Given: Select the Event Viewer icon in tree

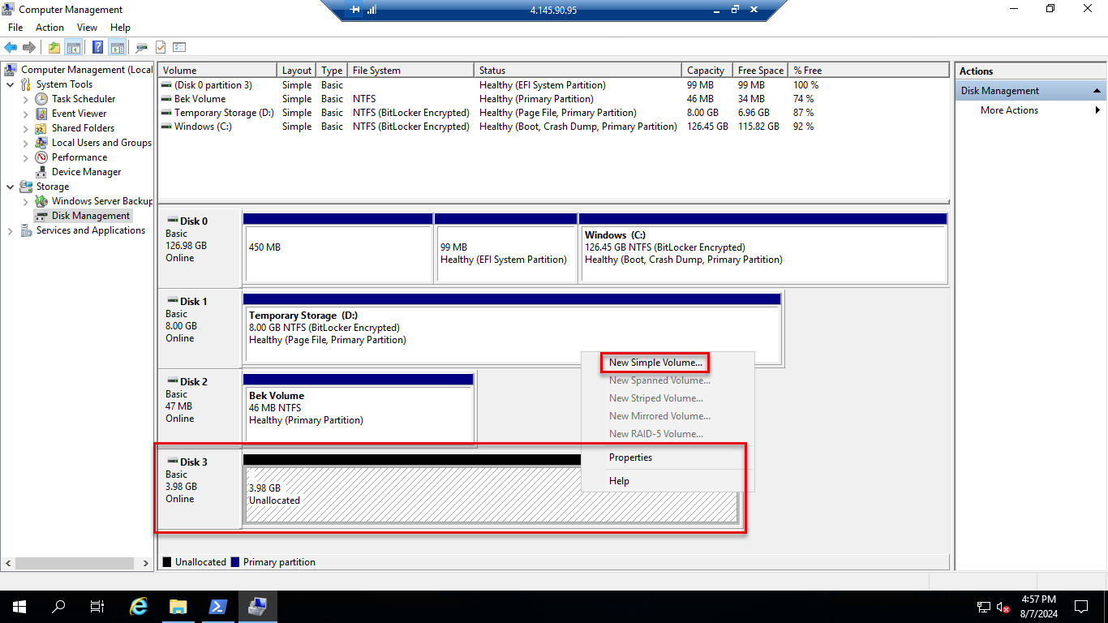Looking at the screenshot, I should click(41, 114).
